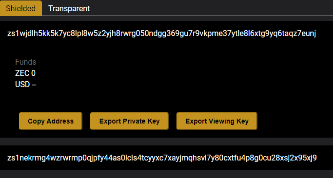
Task: Click the ZEC 0 balance text
Action: coord(25,73)
